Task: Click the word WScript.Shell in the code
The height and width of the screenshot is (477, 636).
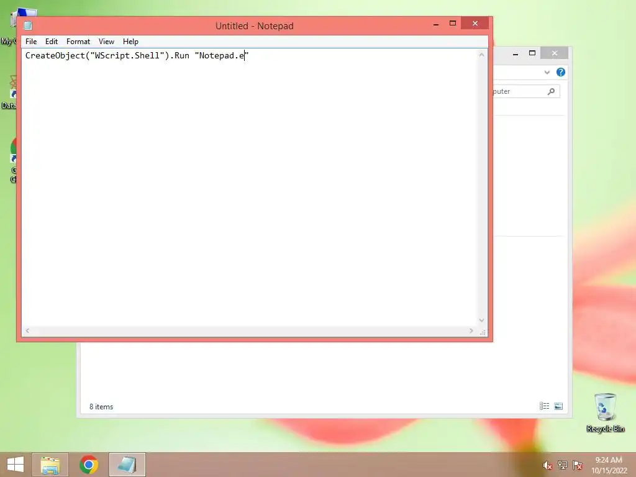Action: point(127,55)
